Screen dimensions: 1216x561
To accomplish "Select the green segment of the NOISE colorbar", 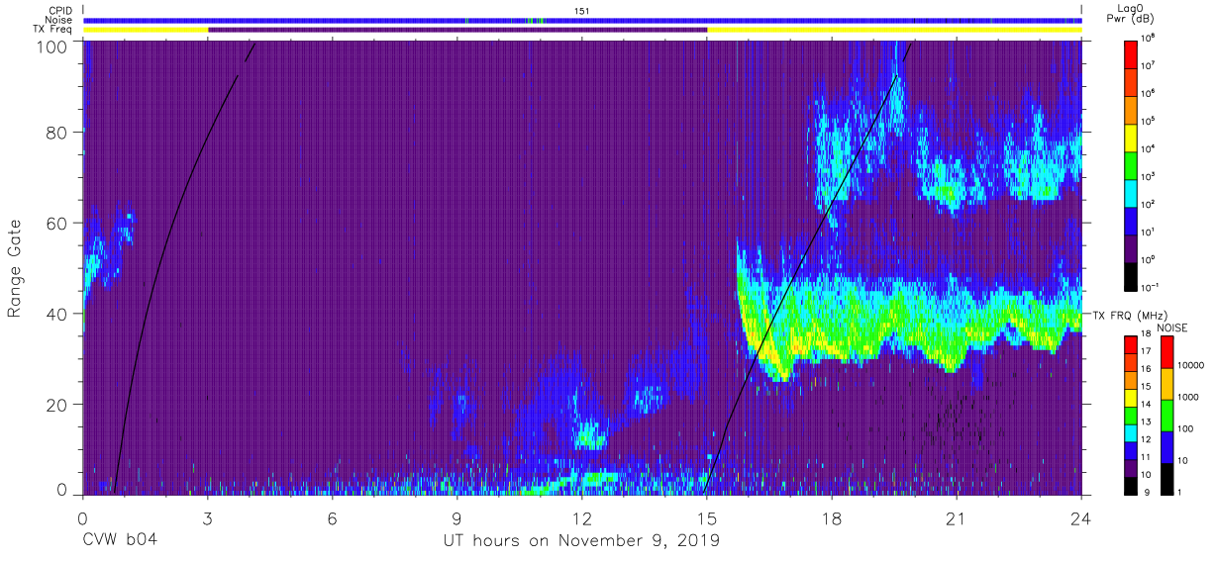I will click(1166, 416).
